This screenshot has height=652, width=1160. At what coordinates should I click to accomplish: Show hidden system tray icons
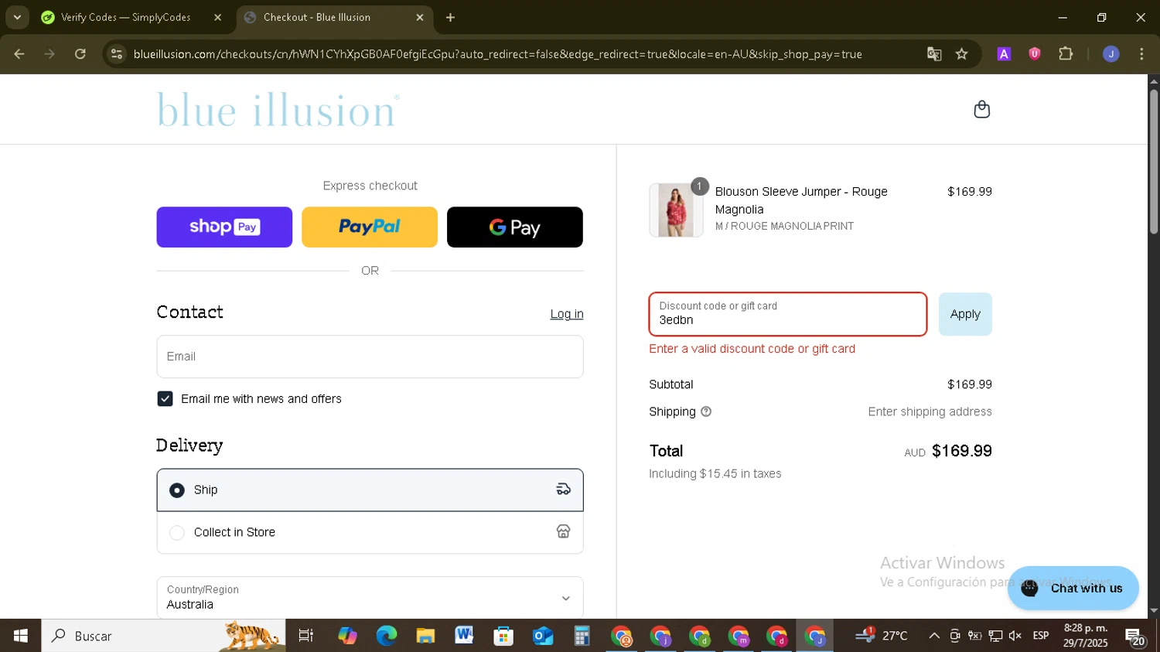coord(934,636)
